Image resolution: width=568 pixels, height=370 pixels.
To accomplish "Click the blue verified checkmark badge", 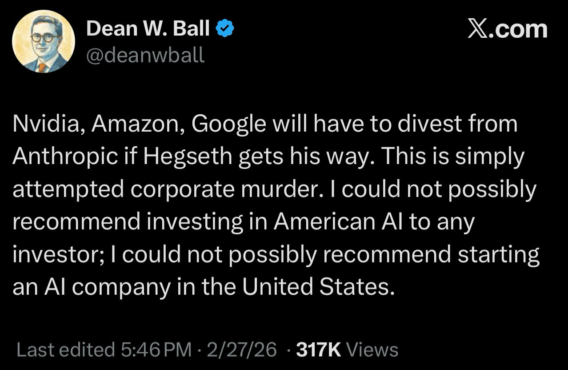I will click(225, 30).
